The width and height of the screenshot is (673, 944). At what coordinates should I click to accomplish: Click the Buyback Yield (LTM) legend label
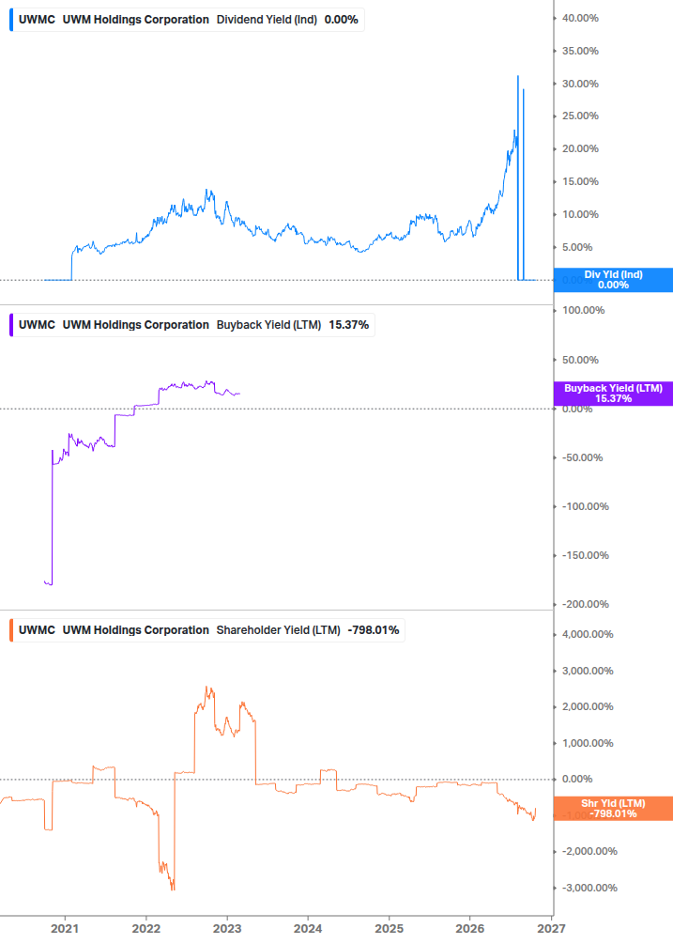pos(268,324)
